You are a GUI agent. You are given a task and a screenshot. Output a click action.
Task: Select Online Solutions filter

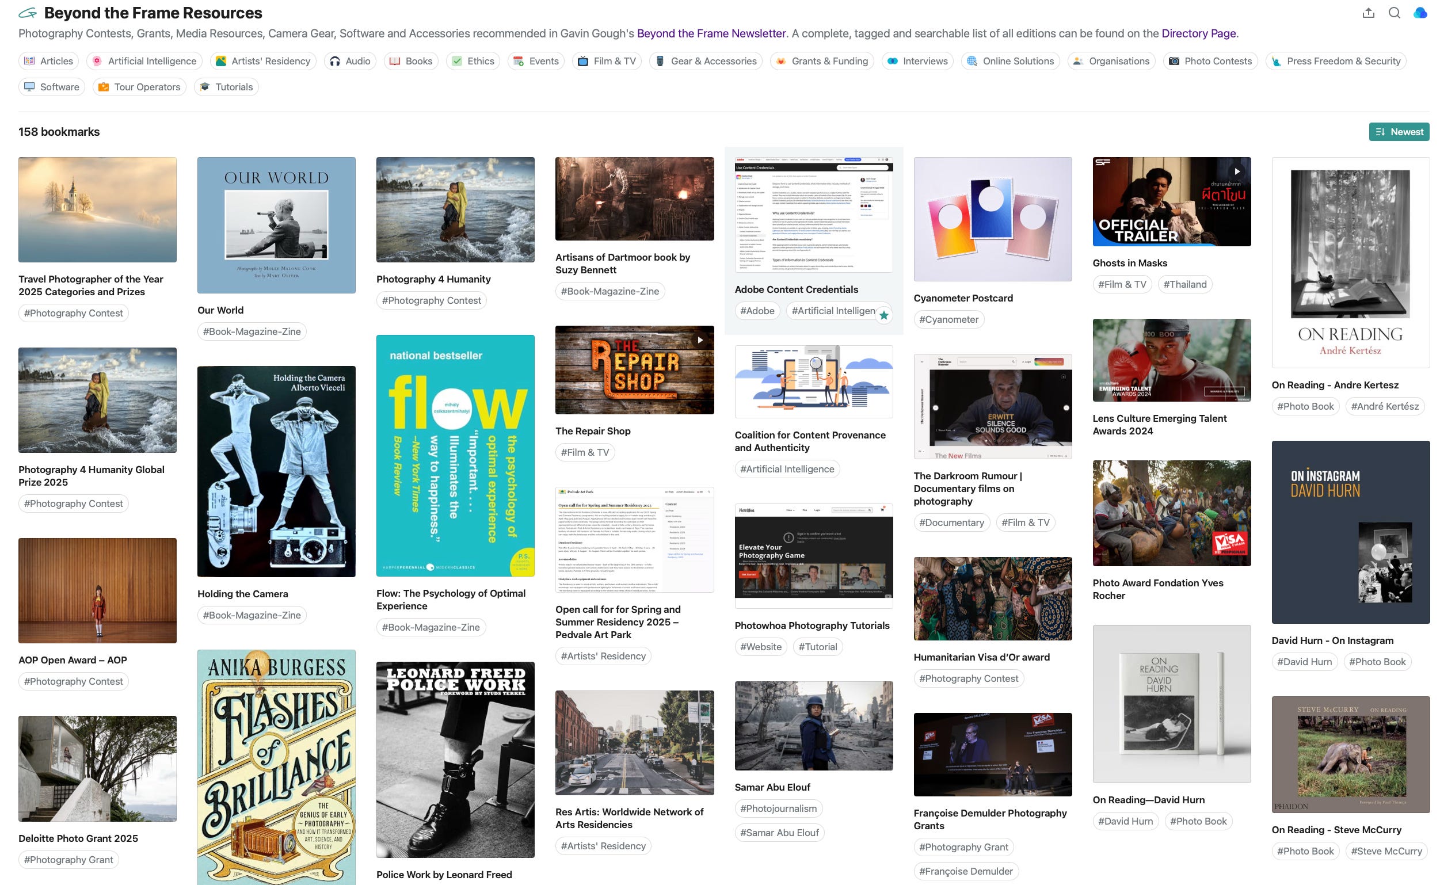tap(1010, 61)
